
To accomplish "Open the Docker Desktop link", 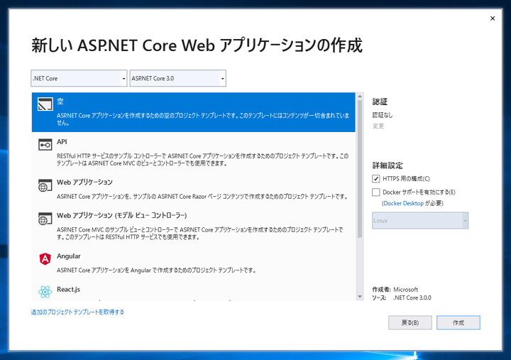I will (x=403, y=203).
